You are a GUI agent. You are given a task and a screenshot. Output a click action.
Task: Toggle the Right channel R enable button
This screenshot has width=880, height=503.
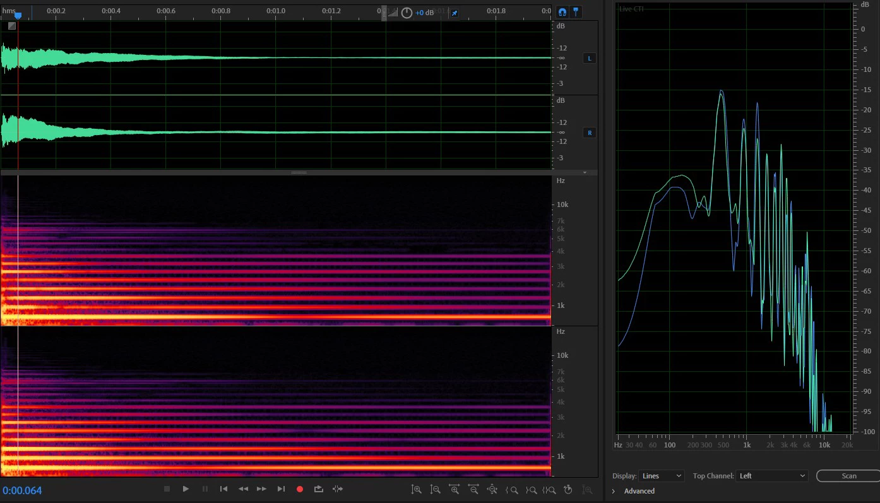(590, 133)
